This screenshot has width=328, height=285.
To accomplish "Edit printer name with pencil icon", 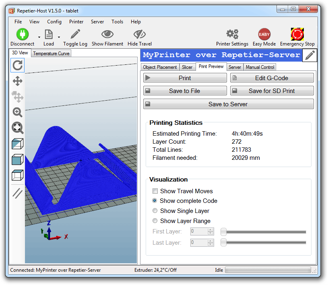I will click(x=309, y=56).
